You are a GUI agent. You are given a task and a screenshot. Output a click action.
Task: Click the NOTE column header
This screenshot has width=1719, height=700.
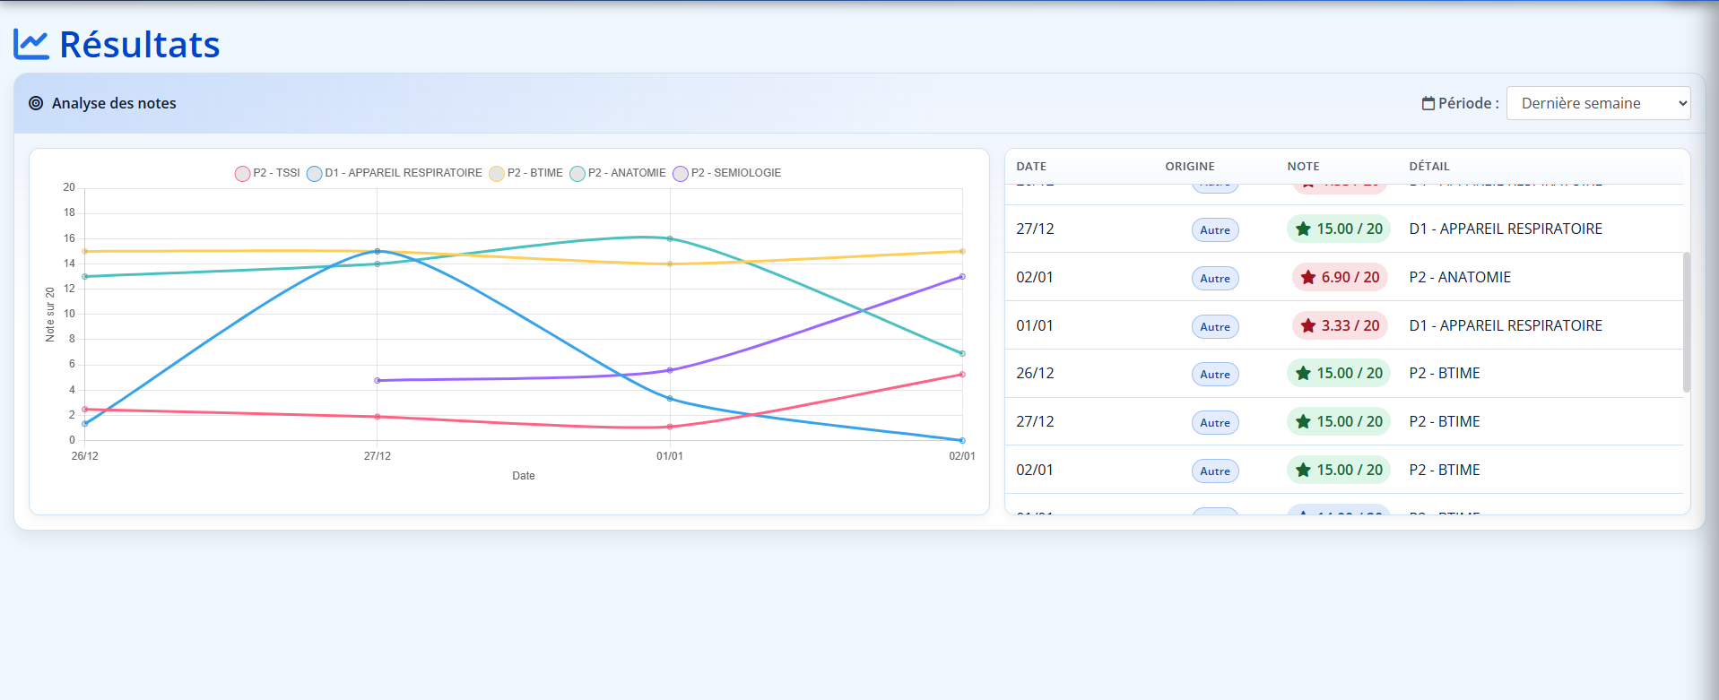click(x=1303, y=167)
